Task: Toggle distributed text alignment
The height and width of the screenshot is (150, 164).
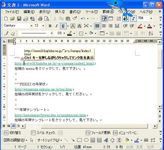Action: tap(117, 26)
